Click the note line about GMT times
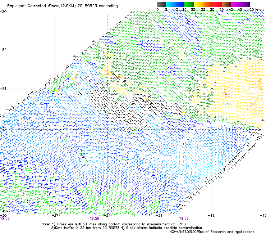 (x=114, y=224)
